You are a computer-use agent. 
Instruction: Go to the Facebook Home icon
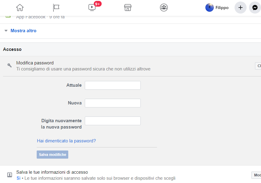[20, 8]
